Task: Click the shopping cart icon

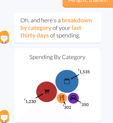Action: coord(47,92)
